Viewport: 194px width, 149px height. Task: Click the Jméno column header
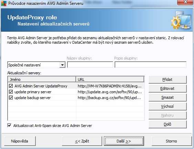pyautogui.click(x=42, y=79)
